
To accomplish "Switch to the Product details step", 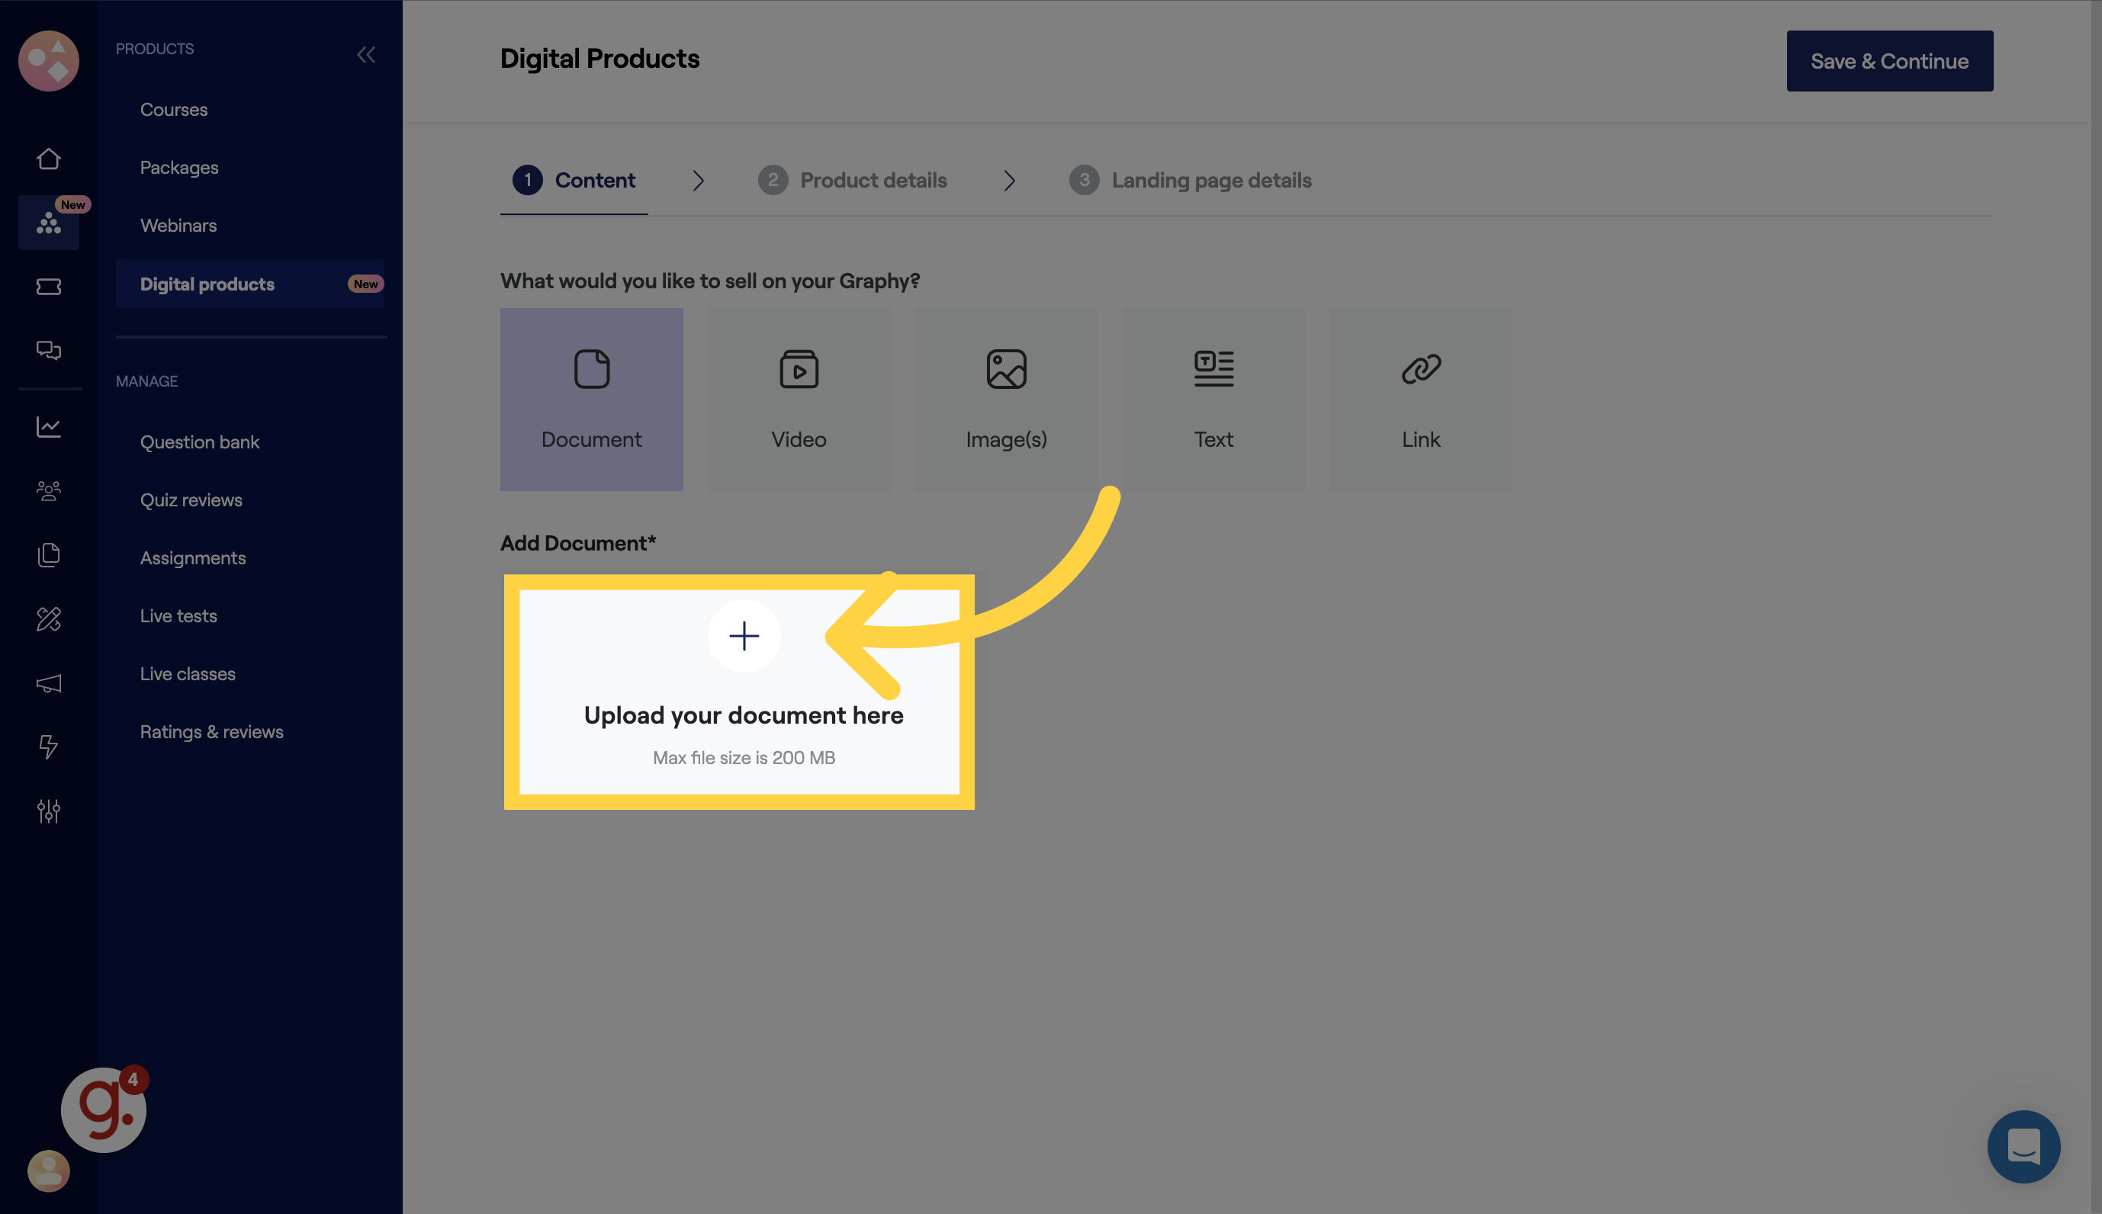I will tap(852, 180).
